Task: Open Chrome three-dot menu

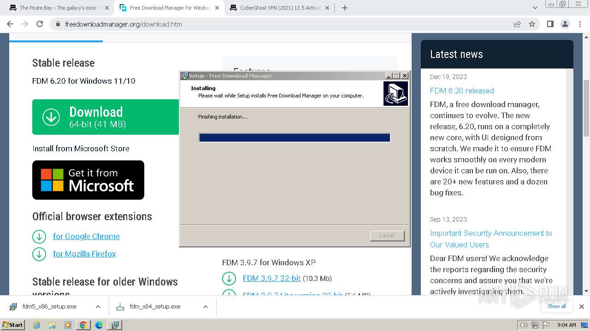Action: pos(579,24)
